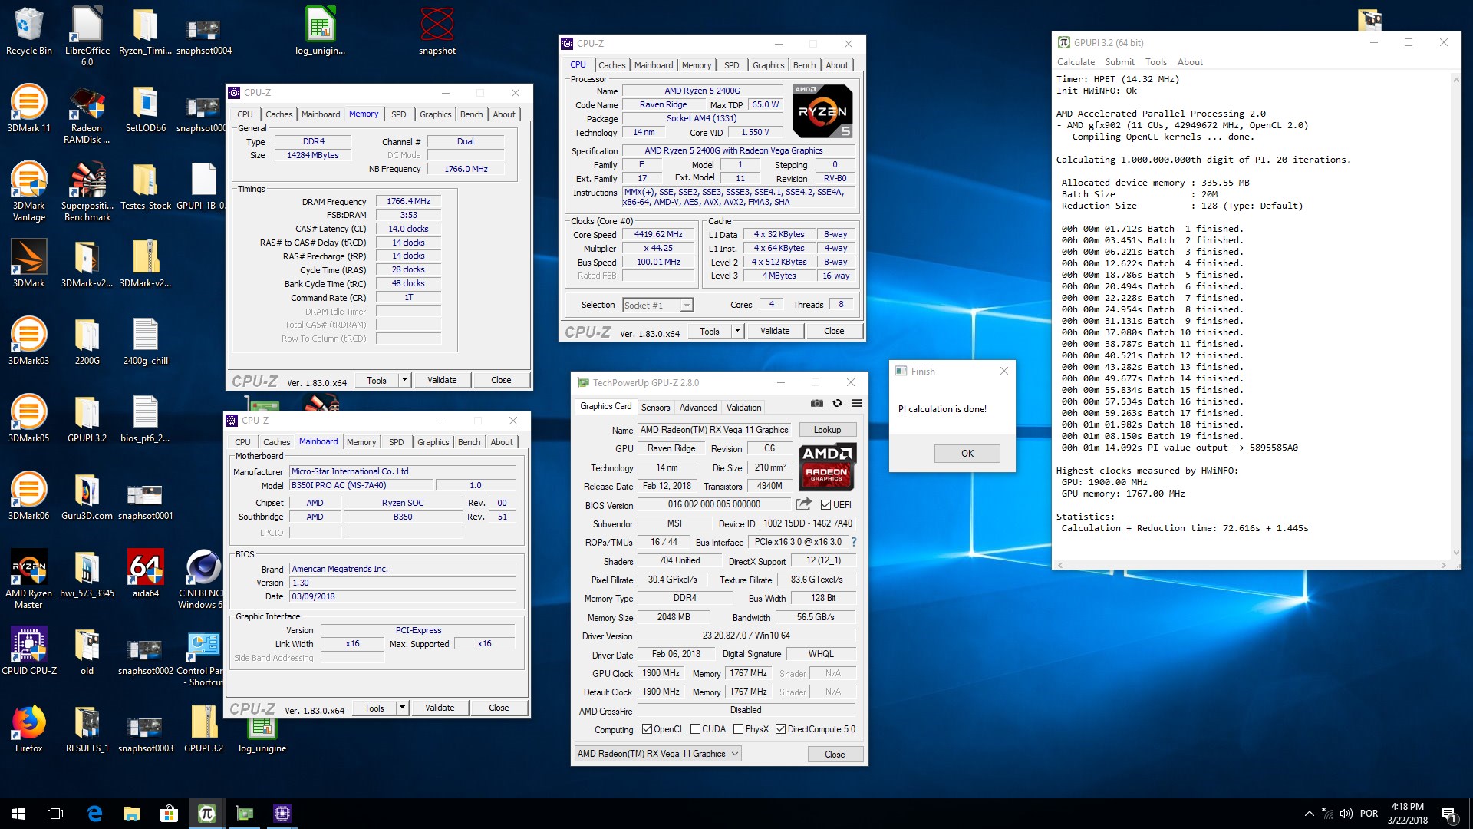1473x829 pixels.
Task: Toggle the DirectCompute 5.0 checkbox
Action: point(780,729)
